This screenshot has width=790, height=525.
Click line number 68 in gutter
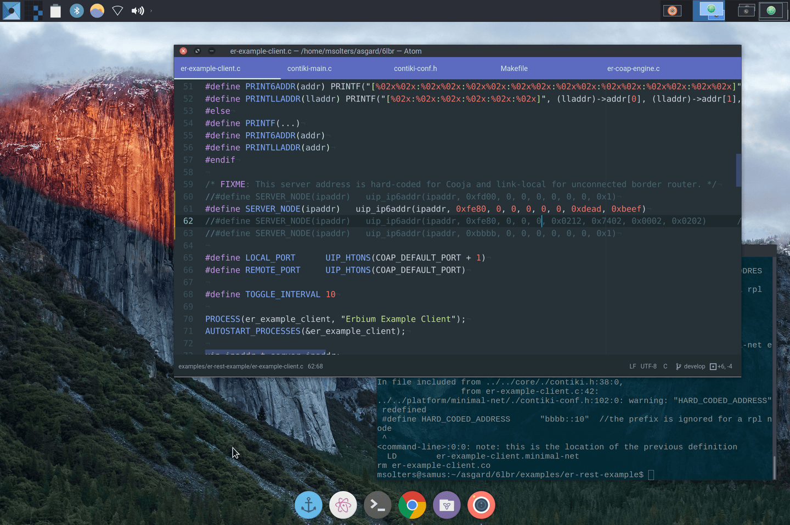pyautogui.click(x=188, y=294)
